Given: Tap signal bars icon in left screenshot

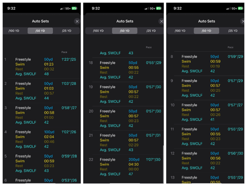Looking at the screenshot, I should click(x=62, y=9).
